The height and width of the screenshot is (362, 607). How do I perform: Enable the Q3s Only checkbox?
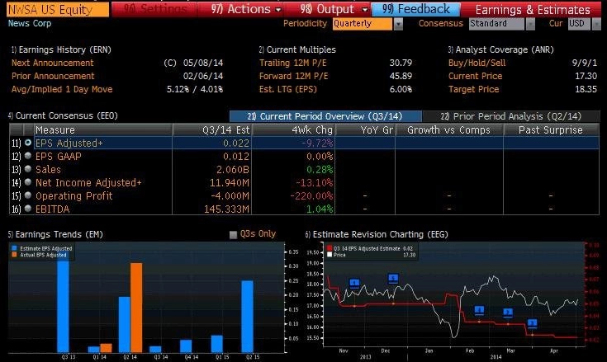233,234
